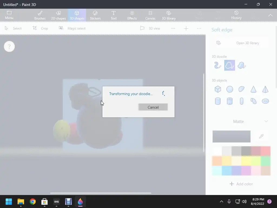The width and height of the screenshot is (277, 208).
Task: Open the volume control in tray
Action: coord(244,201)
